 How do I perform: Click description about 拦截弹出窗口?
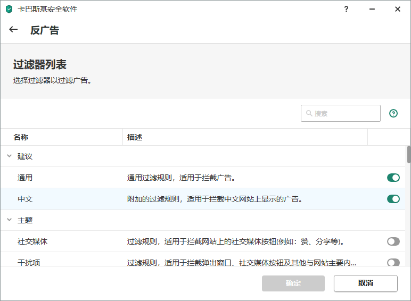(x=241, y=263)
